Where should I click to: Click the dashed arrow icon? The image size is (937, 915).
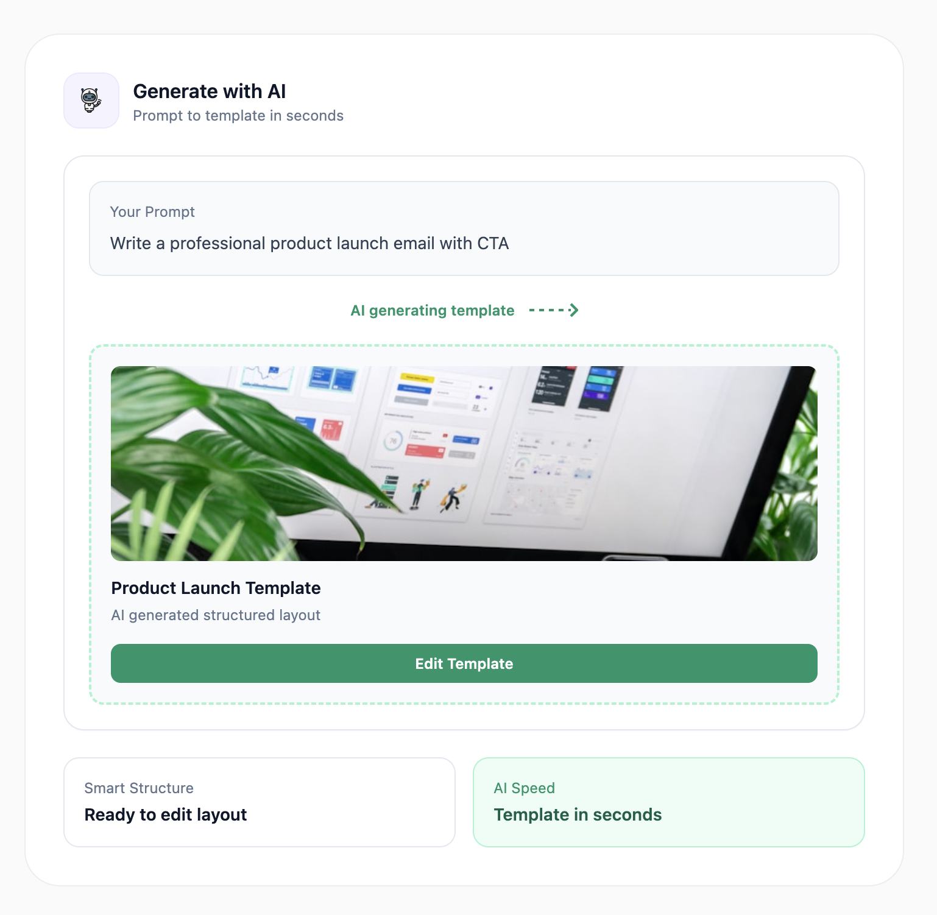point(554,311)
